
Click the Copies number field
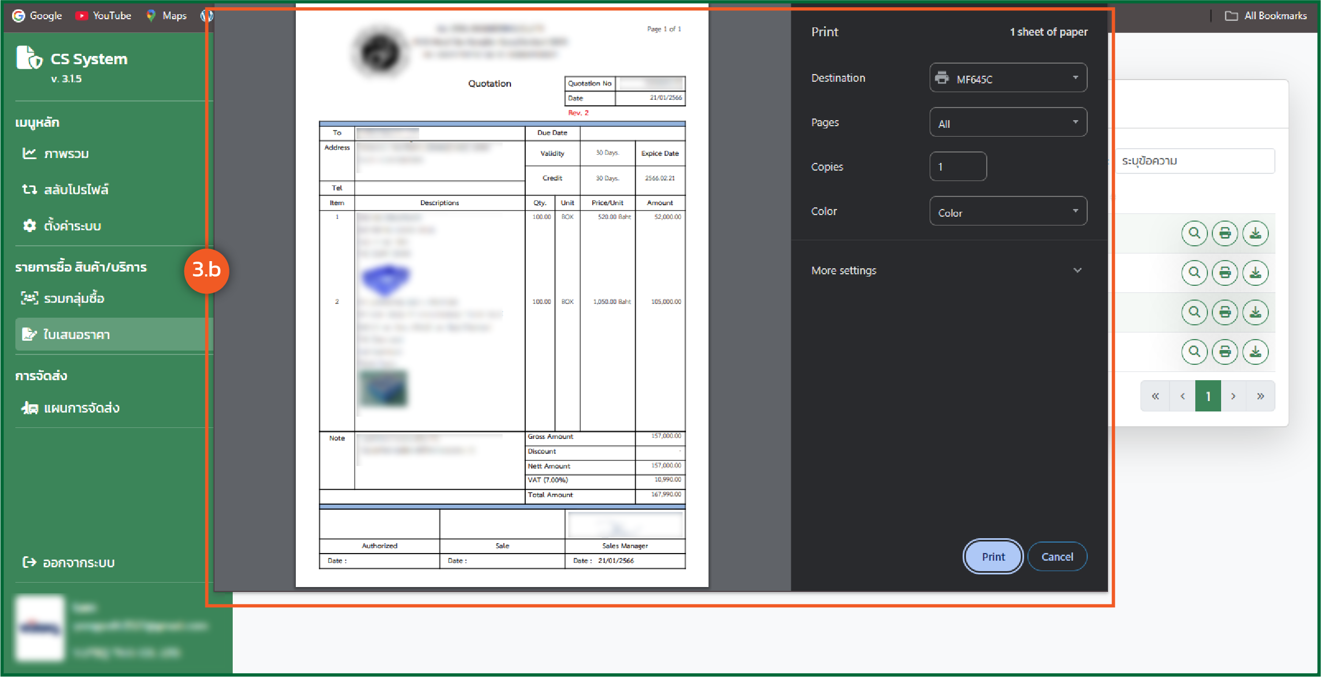(x=958, y=167)
